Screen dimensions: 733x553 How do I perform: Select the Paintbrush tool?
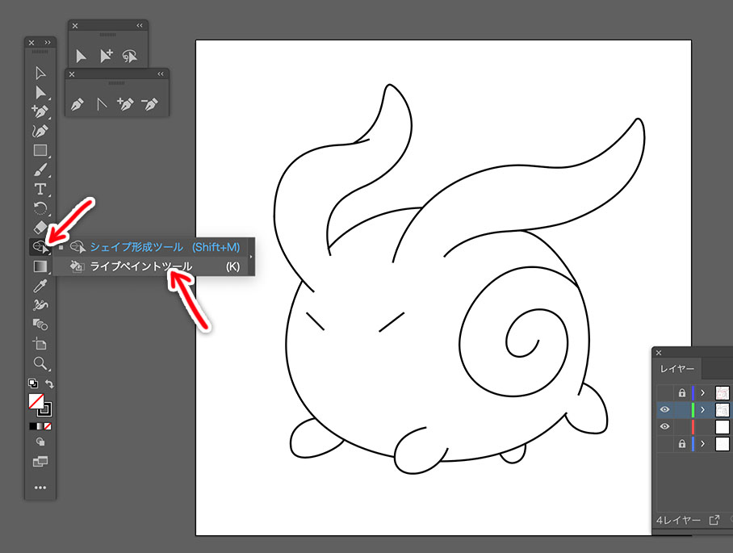point(40,170)
